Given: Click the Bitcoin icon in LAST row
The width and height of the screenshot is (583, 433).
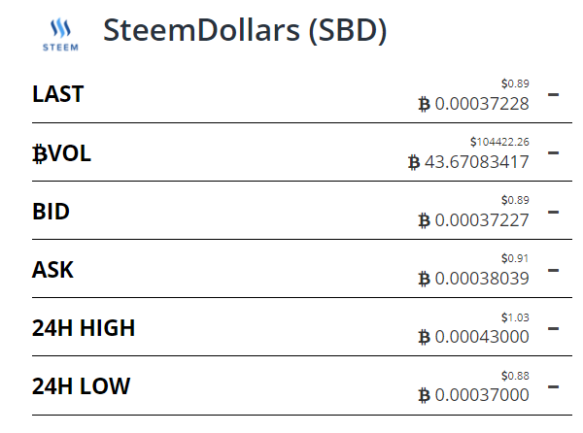Looking at the screenshot, I should pos(424,104).
